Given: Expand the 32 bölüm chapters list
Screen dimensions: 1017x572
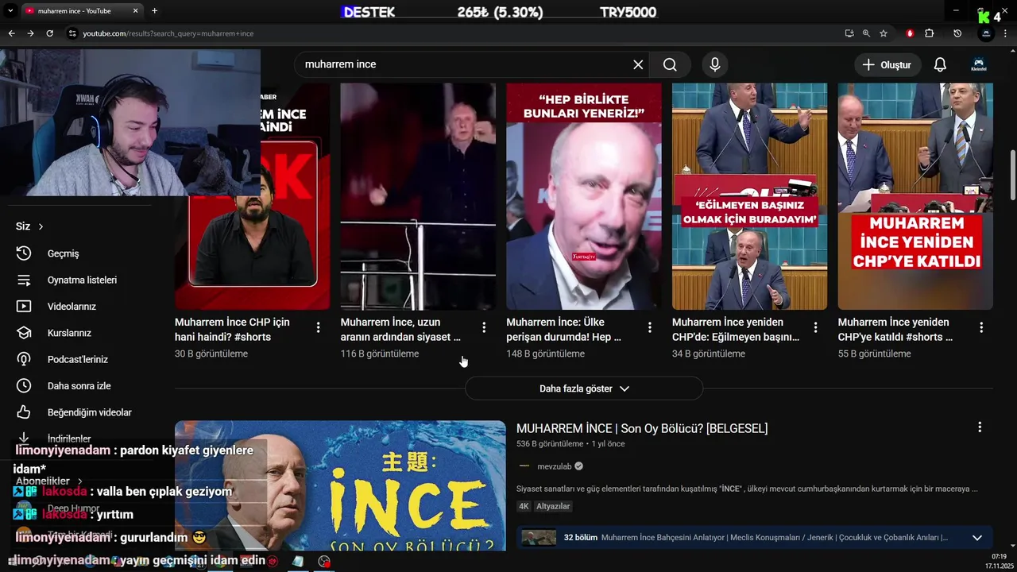Looking at the screenshot, I should (x=977, y=538).
